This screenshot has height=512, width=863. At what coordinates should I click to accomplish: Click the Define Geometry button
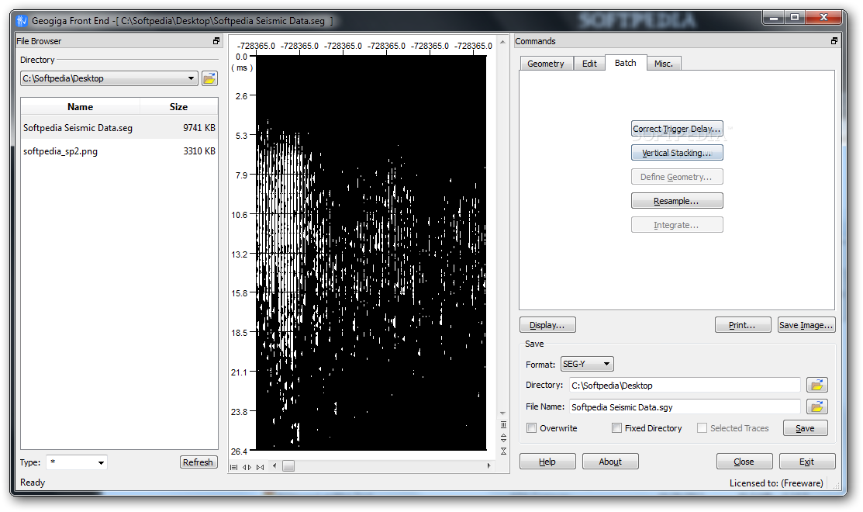677,177
